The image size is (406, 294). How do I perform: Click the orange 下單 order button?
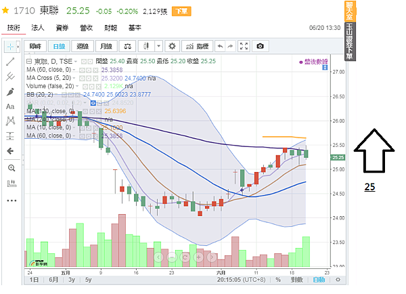coord(181,11)
